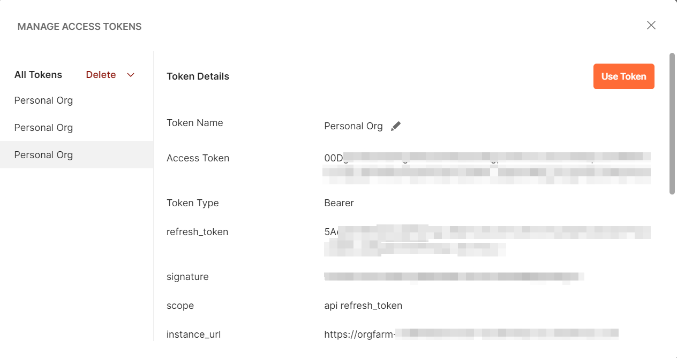Click the Access Token field label

point(198,158)
